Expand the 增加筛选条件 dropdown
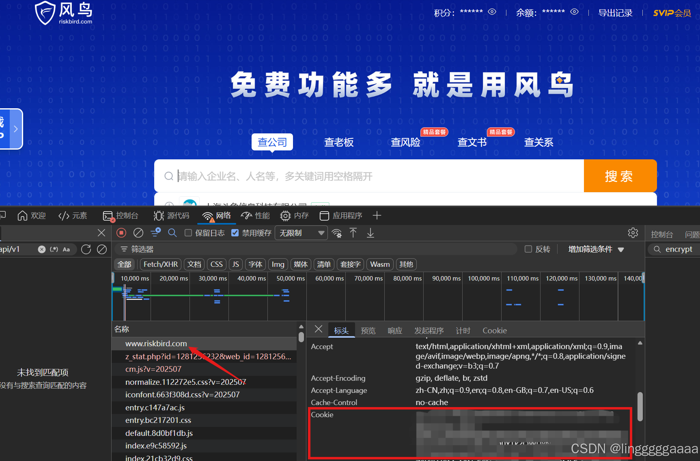The height and width of the screenshot is (461, 700). pos(596,249)
